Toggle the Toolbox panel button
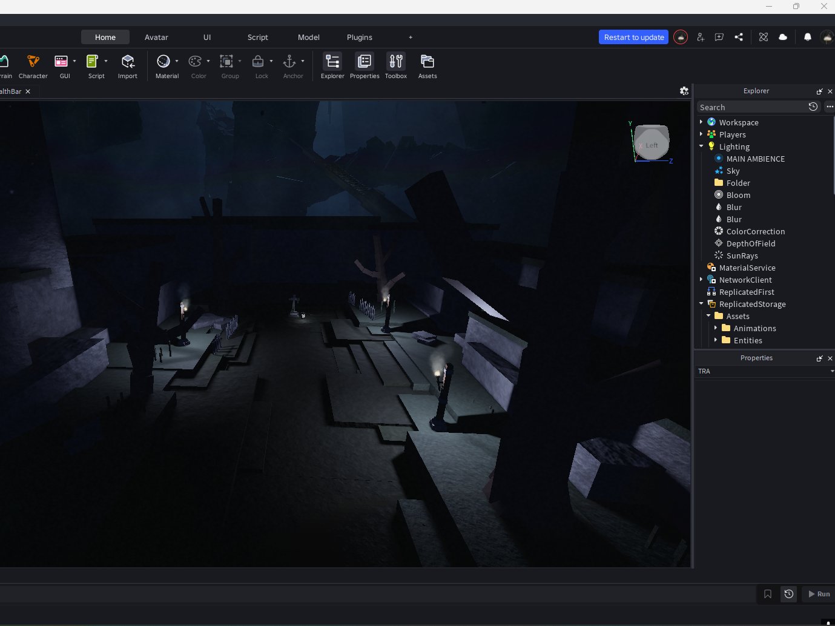This screenshot has width=835, height=626. coord(396,66)
